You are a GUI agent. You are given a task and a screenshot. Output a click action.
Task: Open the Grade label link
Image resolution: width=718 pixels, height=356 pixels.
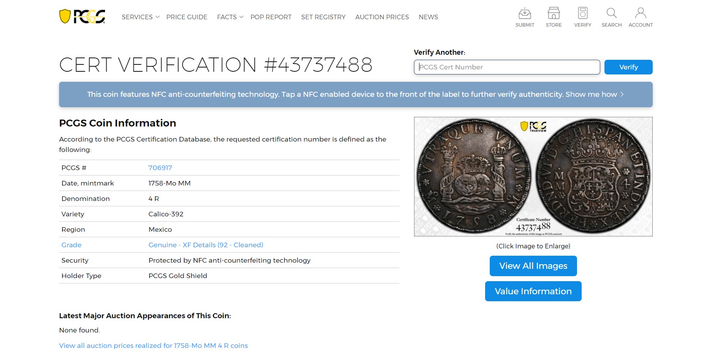click(x=71, y=245)
